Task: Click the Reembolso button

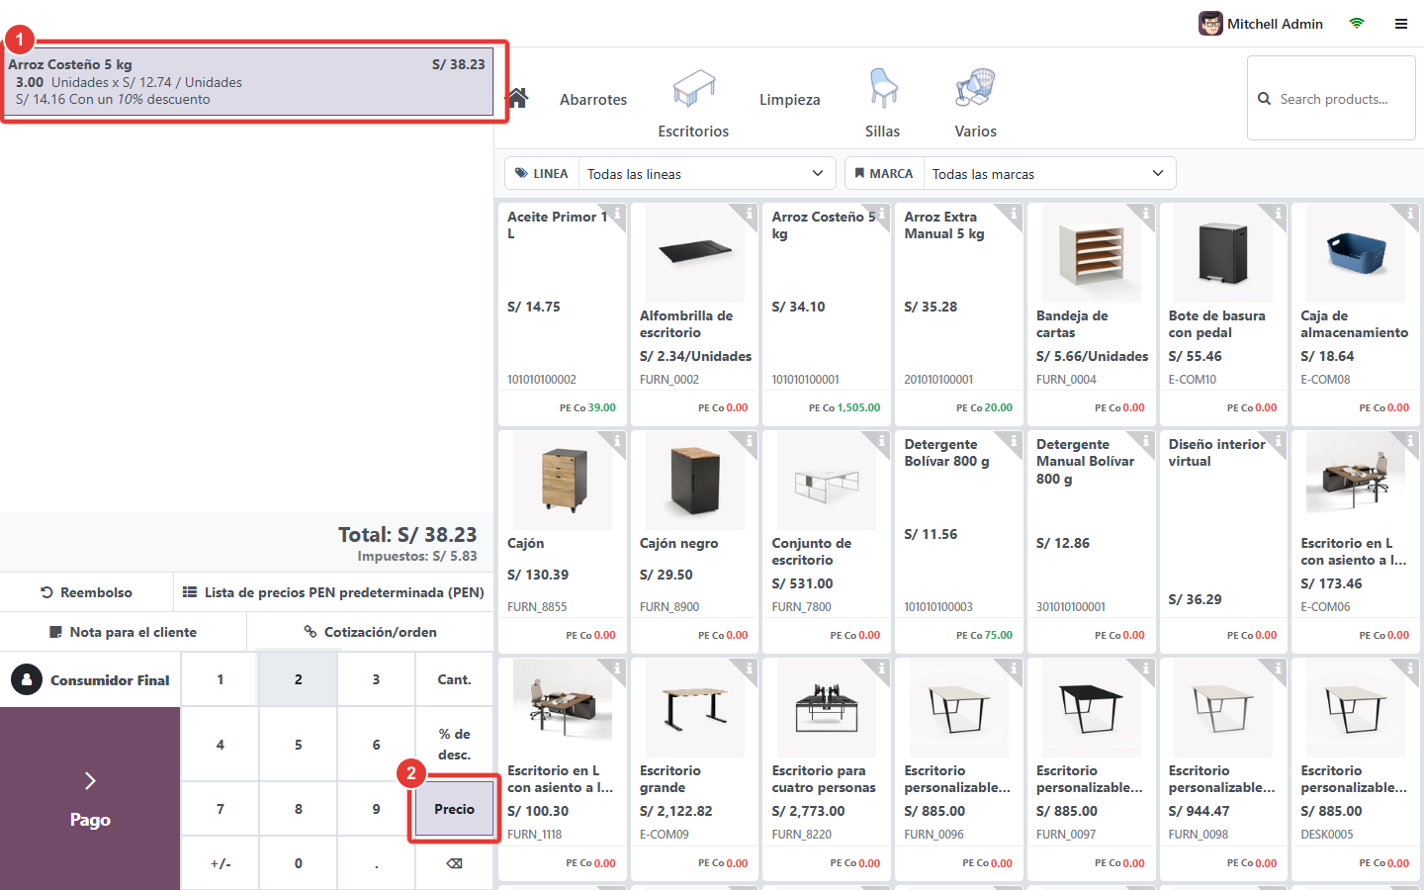Action: point(87,592)
